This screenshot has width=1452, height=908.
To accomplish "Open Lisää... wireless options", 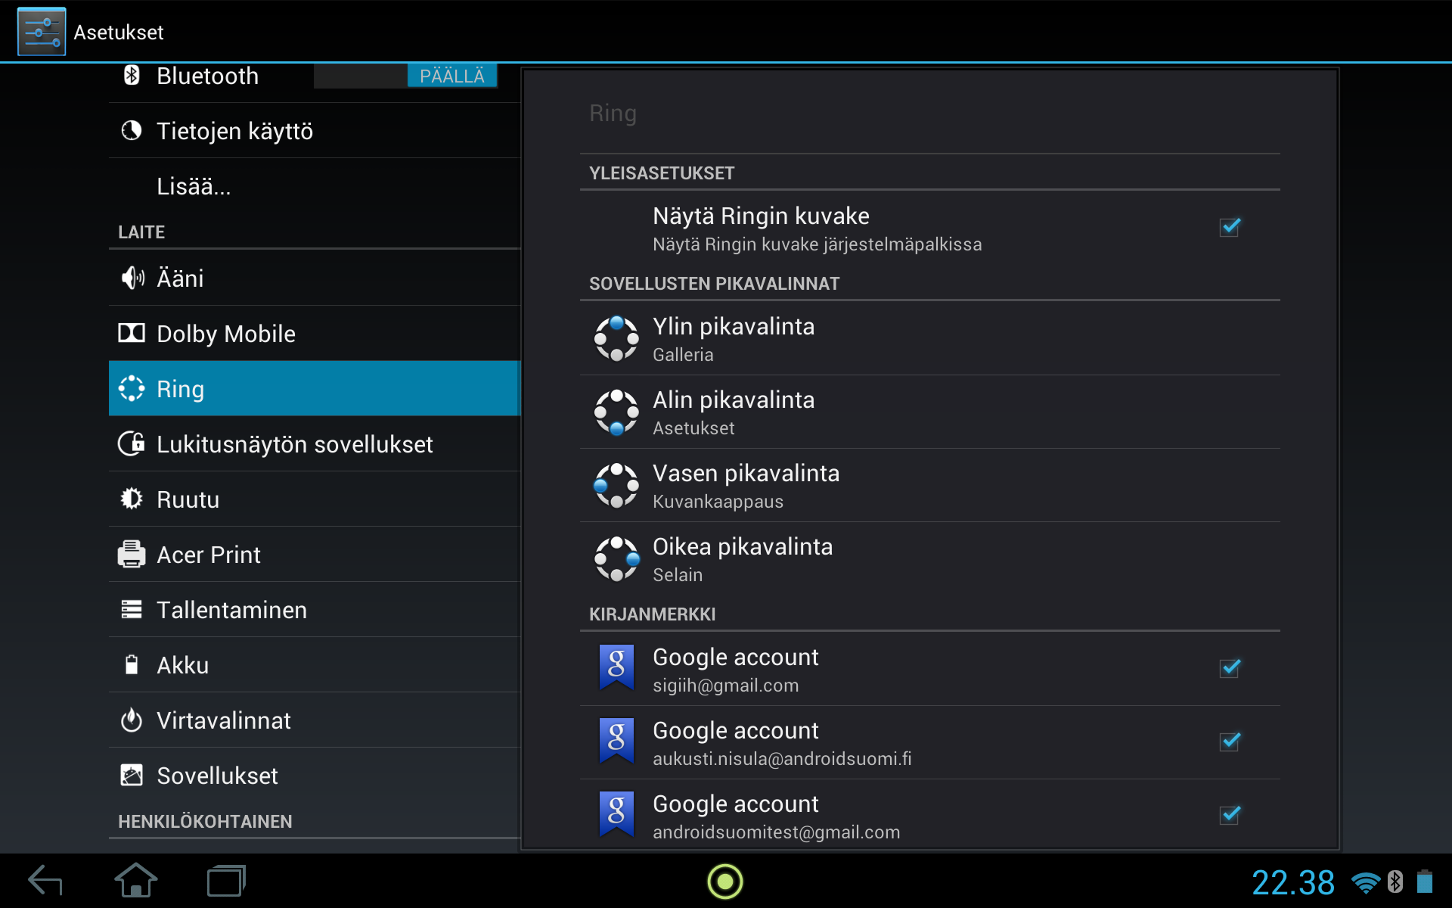I will (x=315, y=186).
